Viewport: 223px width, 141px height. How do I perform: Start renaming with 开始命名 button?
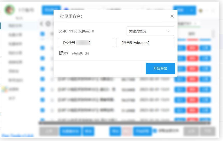tap(160, 69)
